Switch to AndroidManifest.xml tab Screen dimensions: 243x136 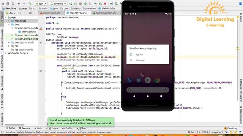[x=106, y=13]
